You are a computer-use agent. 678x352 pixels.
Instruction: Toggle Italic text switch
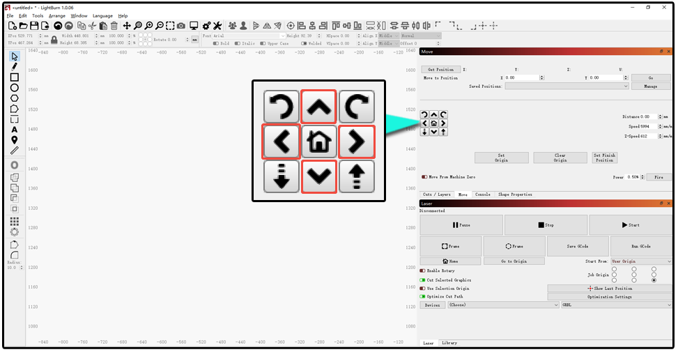(x=238, y=43)
